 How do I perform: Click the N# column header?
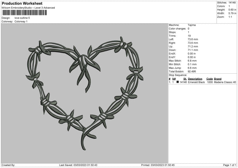tap(174, 79)
